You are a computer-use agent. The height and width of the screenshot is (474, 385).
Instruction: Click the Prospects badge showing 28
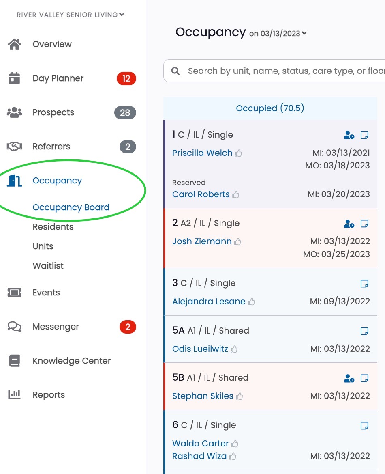point(125,113)
